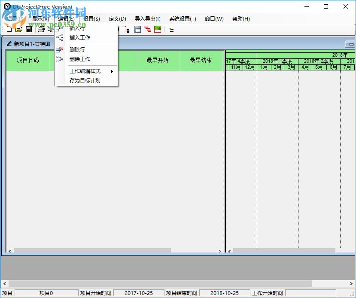Image resolution: width=356 pixels, height=298 pixels.
Task: Click the red Gantt bars view icon
Action: tap(148, 29)
